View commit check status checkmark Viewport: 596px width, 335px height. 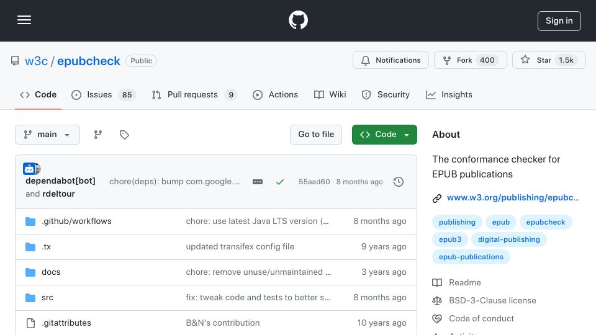tap(280, 182)
